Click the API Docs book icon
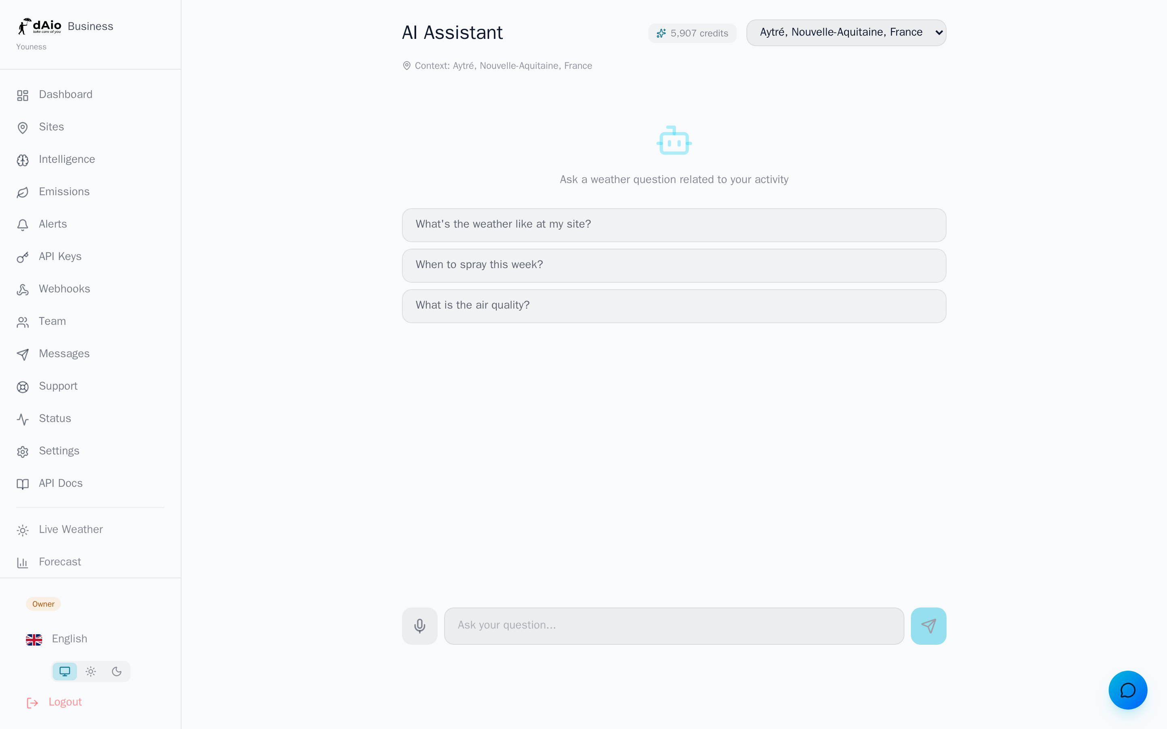 coord(23,484)
